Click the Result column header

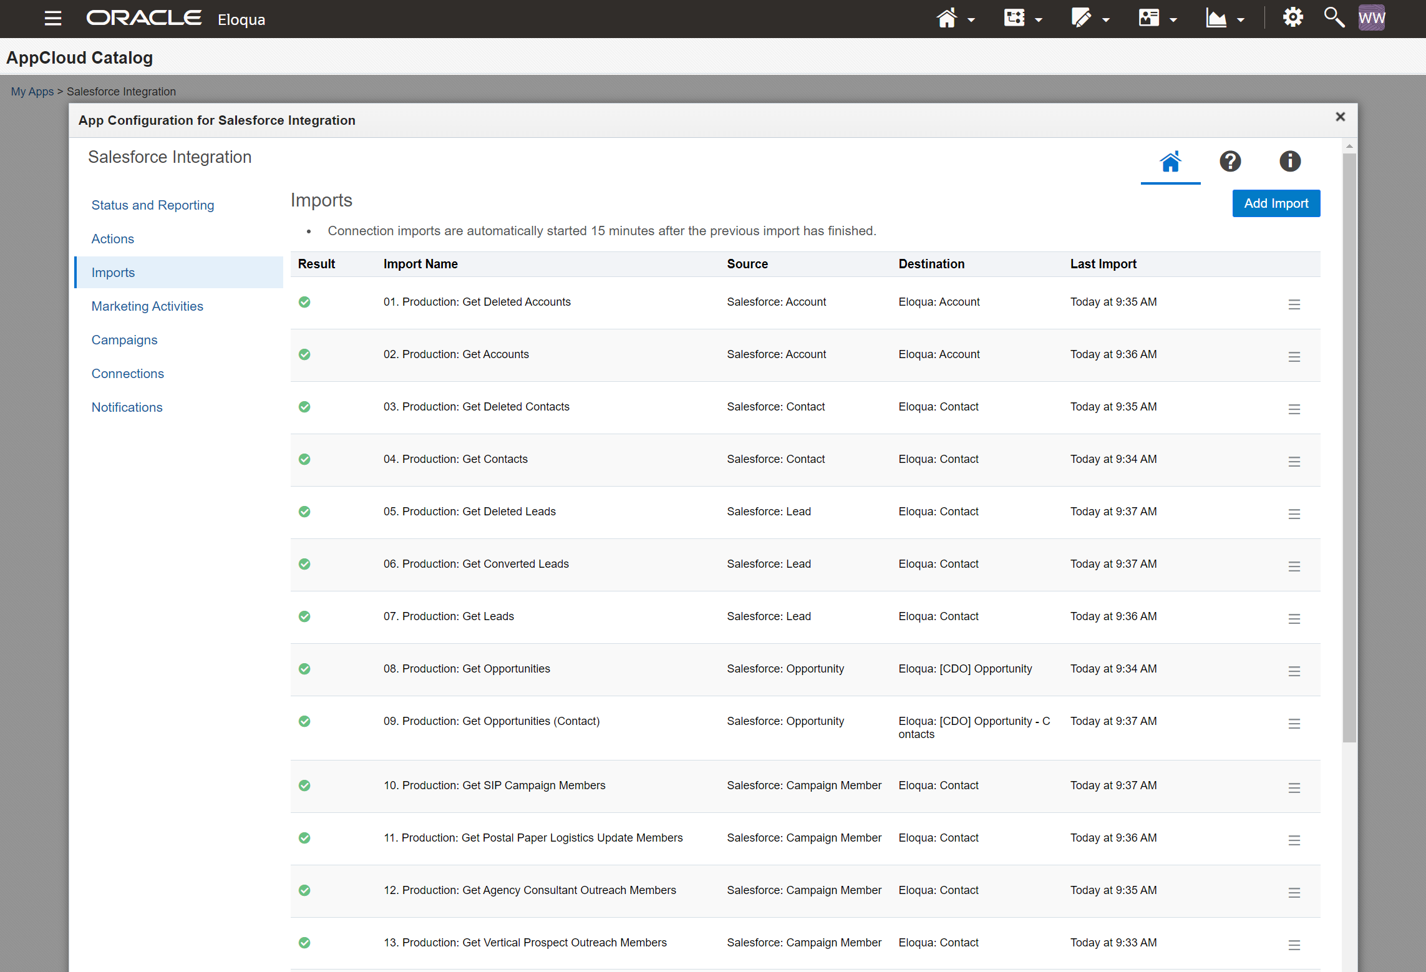tap(316, 264)
